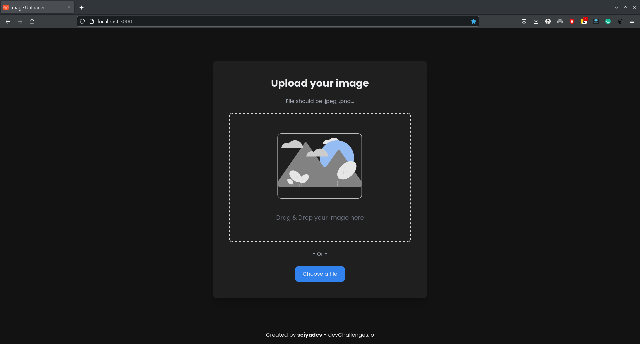Go forward to the next page
Screen dimensions: 640x344
pyautogui.click(x=20, y=21)
